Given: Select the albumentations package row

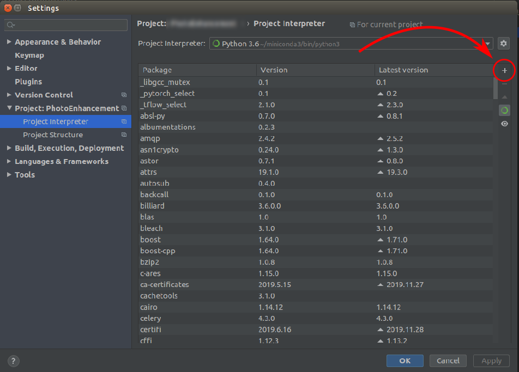Looking at the screenshot, I should 316,127.
